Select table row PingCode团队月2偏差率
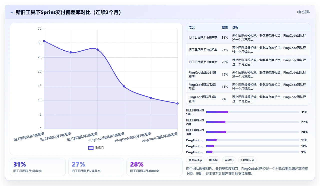The image size is (320, 186). [248, 87]
